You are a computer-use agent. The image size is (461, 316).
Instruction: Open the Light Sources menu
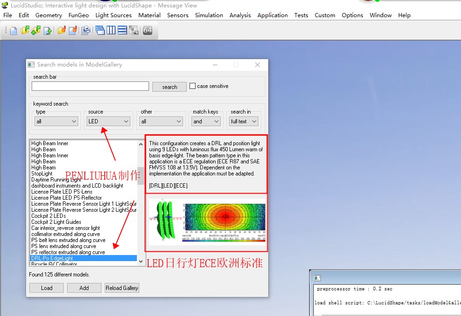114,15
